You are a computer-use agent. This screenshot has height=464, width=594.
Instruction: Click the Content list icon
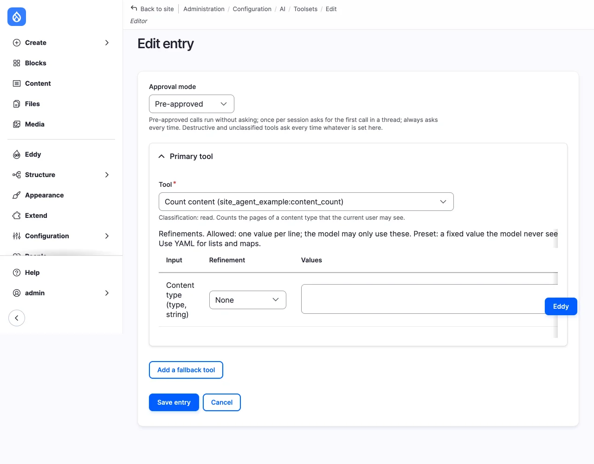pyautogui.click(x=17, y=83)
